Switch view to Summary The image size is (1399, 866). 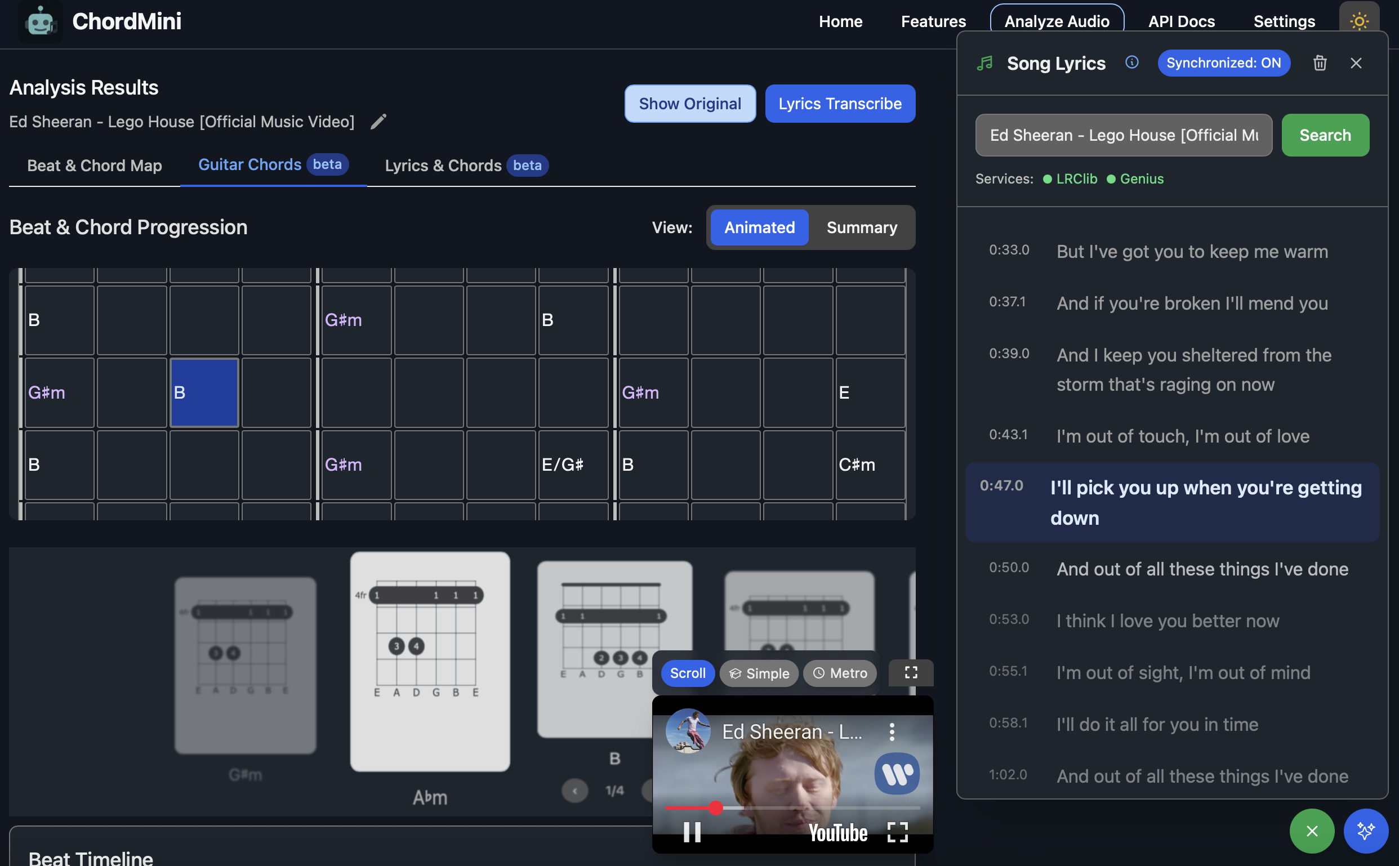[x=862, y=227]
